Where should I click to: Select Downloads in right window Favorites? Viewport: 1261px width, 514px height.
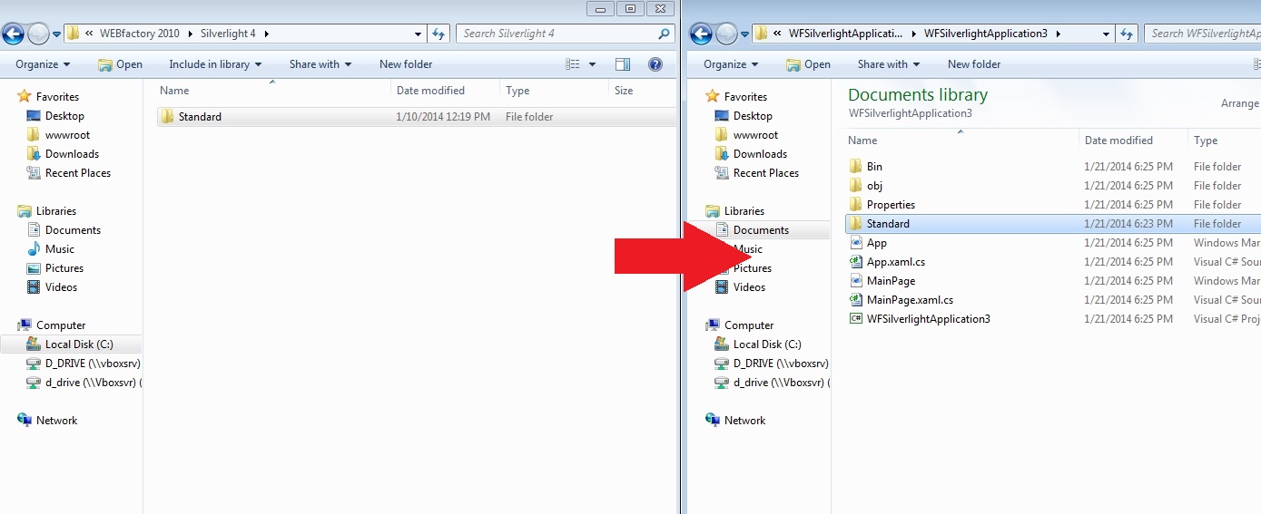coord(760,154)
